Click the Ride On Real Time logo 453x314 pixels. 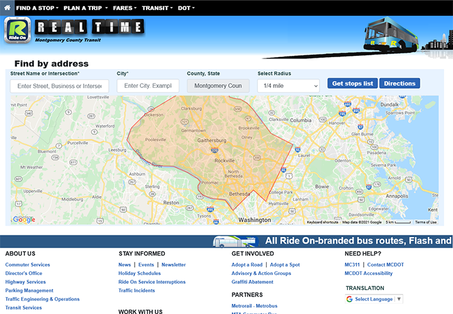point(74,30)
